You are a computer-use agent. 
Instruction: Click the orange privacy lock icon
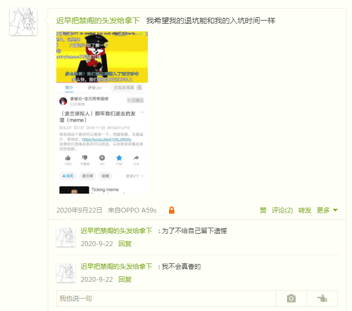(172, 210)
